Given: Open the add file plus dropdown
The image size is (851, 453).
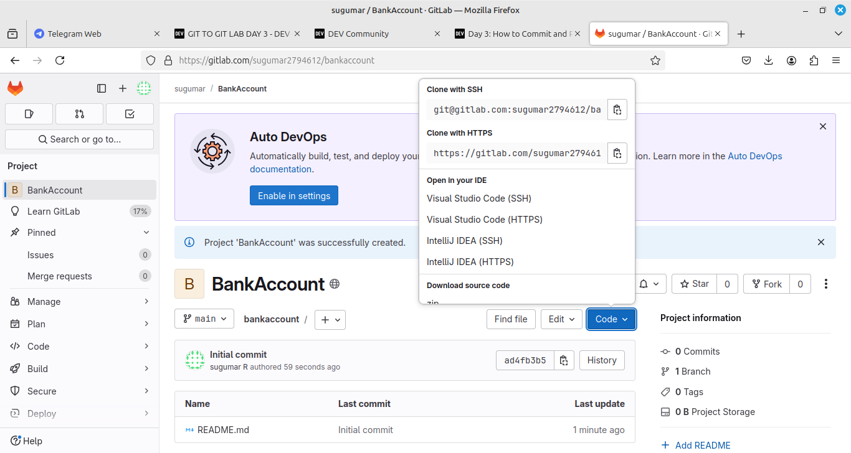Looking at the screenshot, I should pyautogui.click(x=330, y=320).
